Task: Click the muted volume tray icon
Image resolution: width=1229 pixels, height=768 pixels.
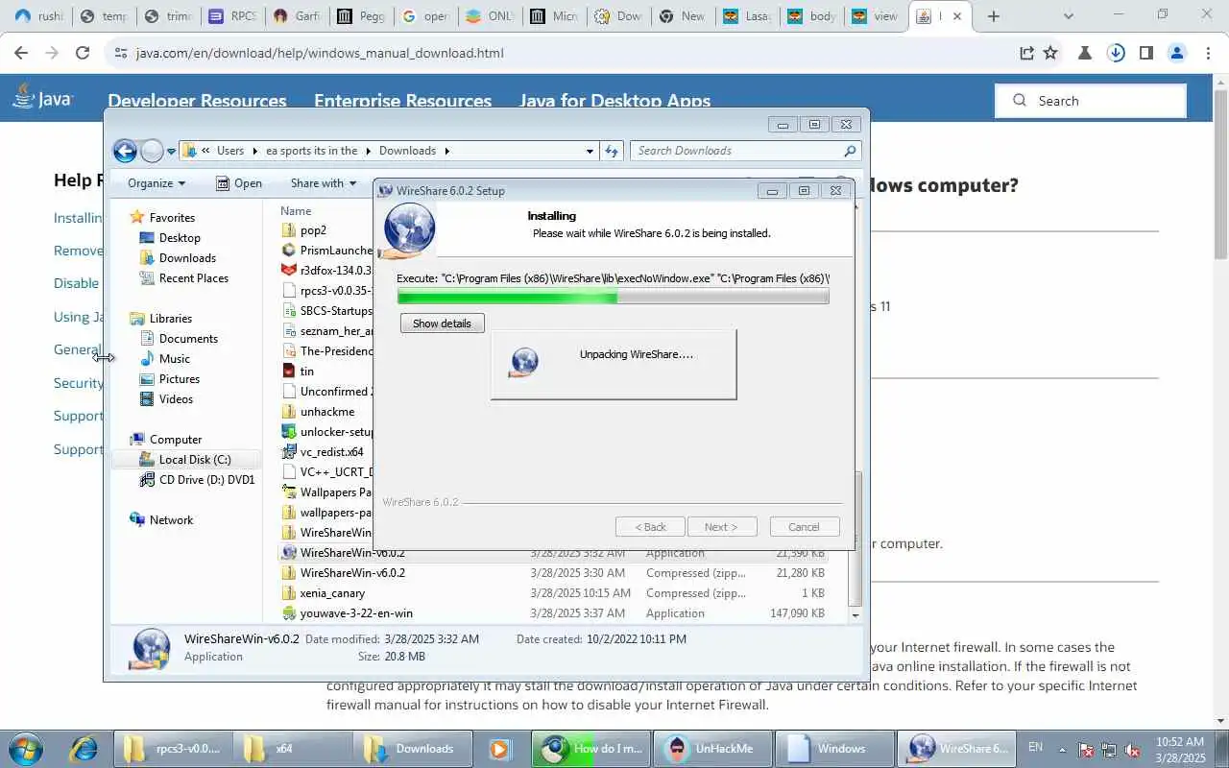Action: pos(1131,750)
